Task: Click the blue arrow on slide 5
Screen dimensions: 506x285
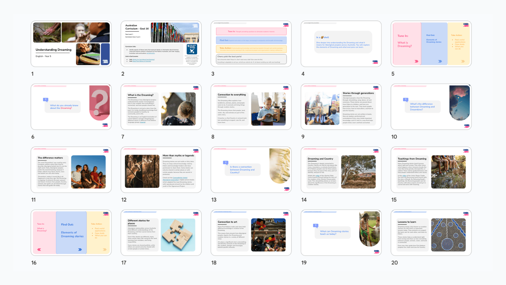Action: [x=440, y=61]
